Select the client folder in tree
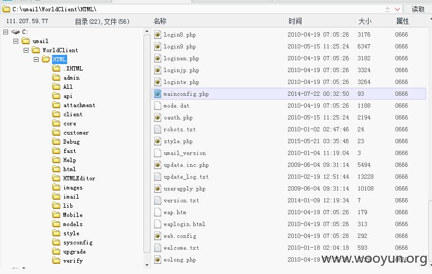 tap(73, 114)
